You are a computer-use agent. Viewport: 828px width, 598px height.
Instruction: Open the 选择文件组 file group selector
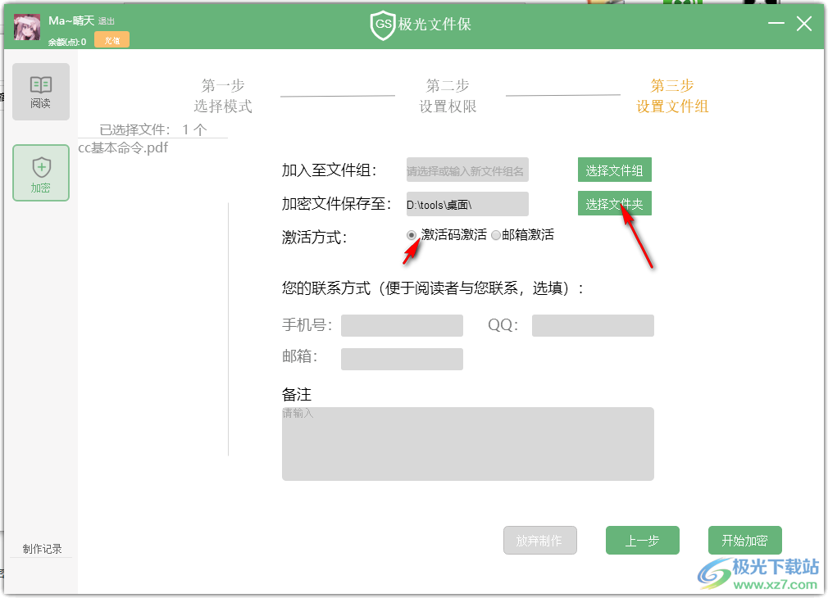[x=614, y=170]
